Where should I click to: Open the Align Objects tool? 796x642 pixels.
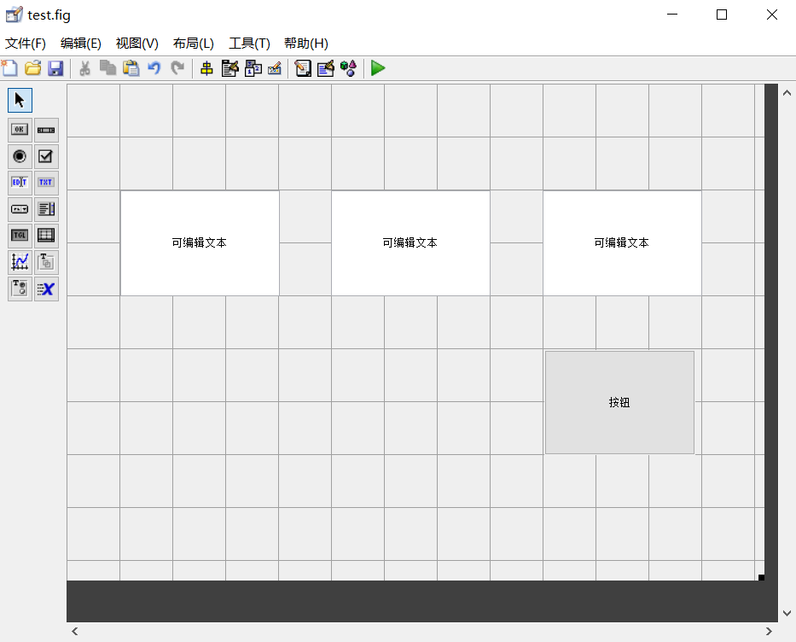tap(206, 68)
